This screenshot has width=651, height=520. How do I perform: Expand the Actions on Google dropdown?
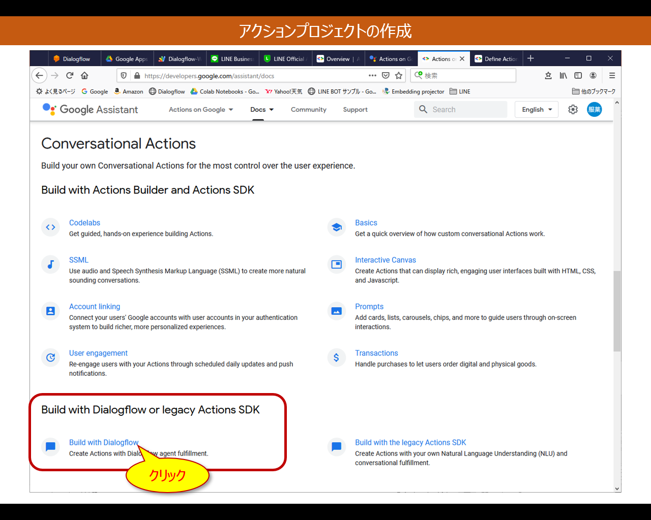[x=201, y=110]
